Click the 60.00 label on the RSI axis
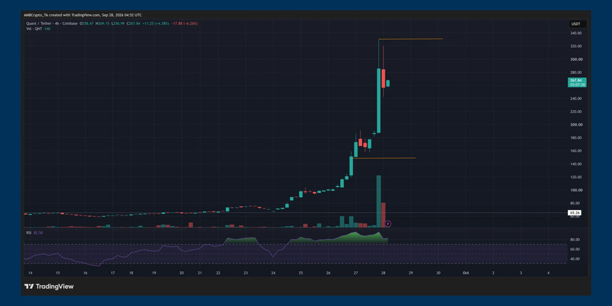 coord(576,249)
